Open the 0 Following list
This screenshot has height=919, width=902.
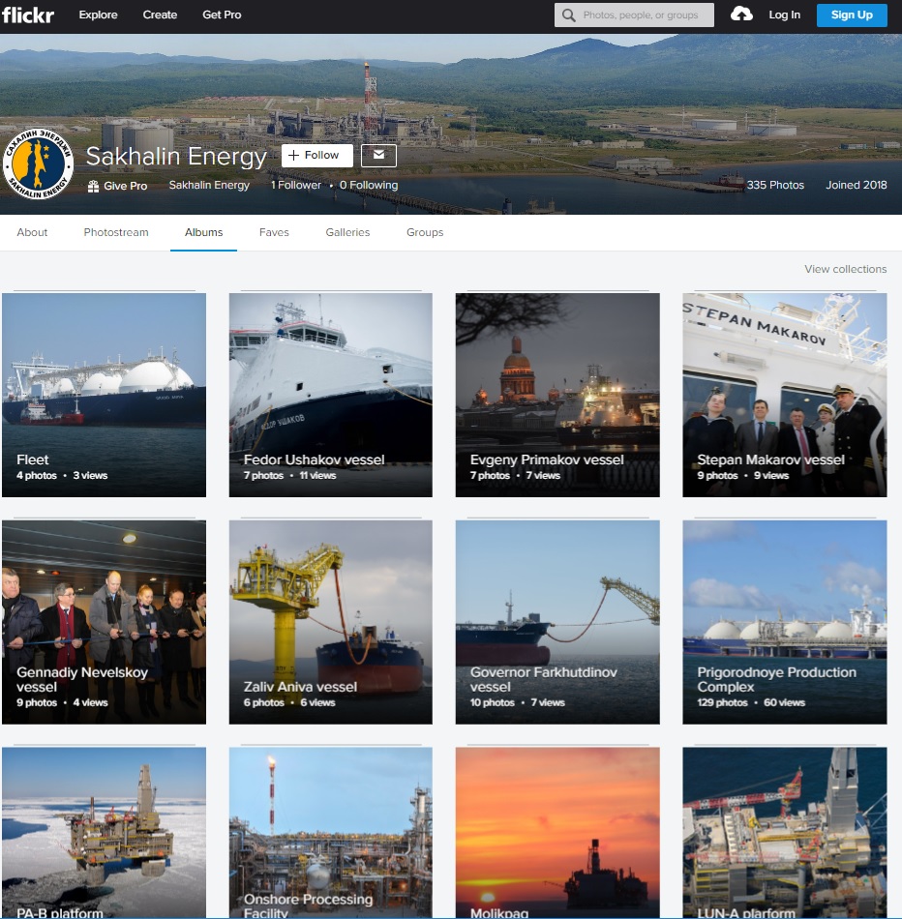(x=369, y=185)
